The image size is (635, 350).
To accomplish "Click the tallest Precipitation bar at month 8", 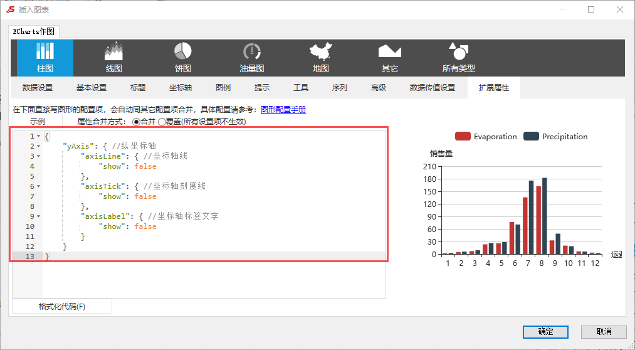I will 545,216.
